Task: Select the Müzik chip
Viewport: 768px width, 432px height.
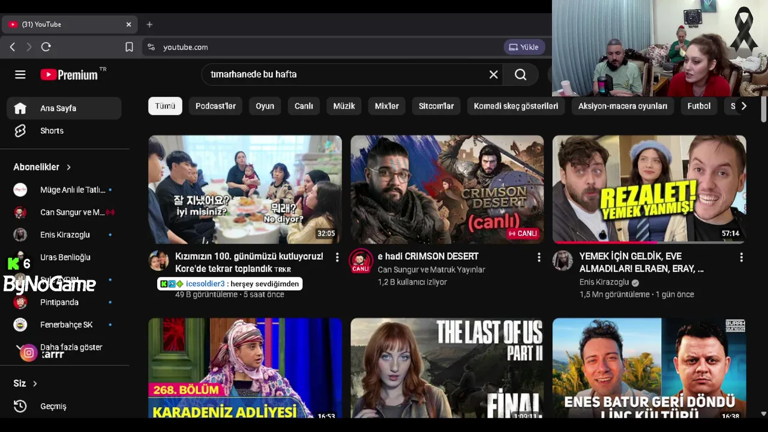Action: coord(344,106)
